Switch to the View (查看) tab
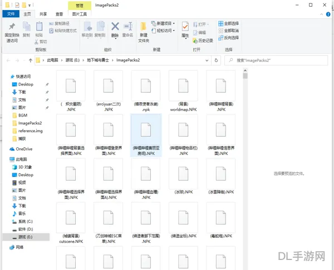The width and height of the screenshot is (334, 270). tap(59, 14)
